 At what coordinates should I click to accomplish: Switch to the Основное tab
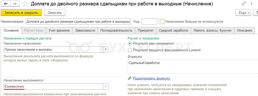click(11, 30)
